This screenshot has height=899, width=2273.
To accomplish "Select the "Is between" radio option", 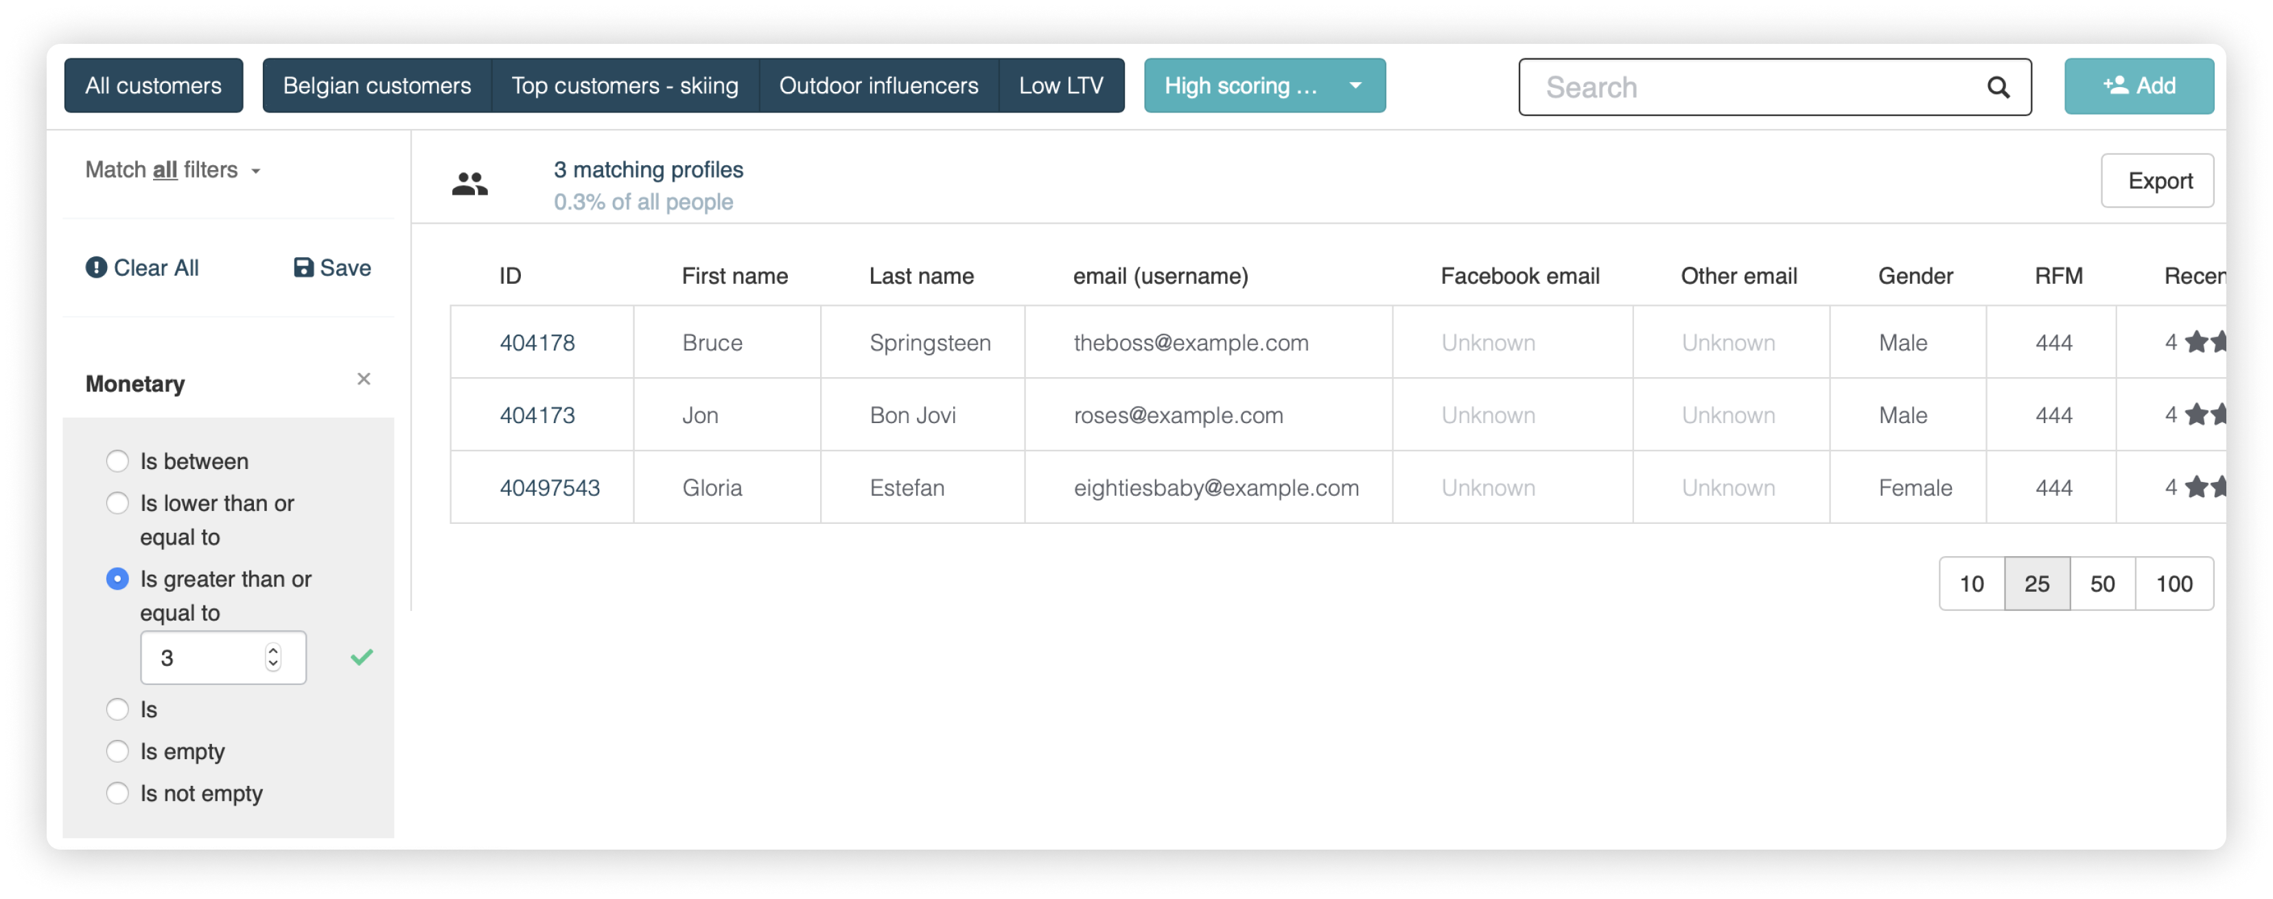I will 117,461.
